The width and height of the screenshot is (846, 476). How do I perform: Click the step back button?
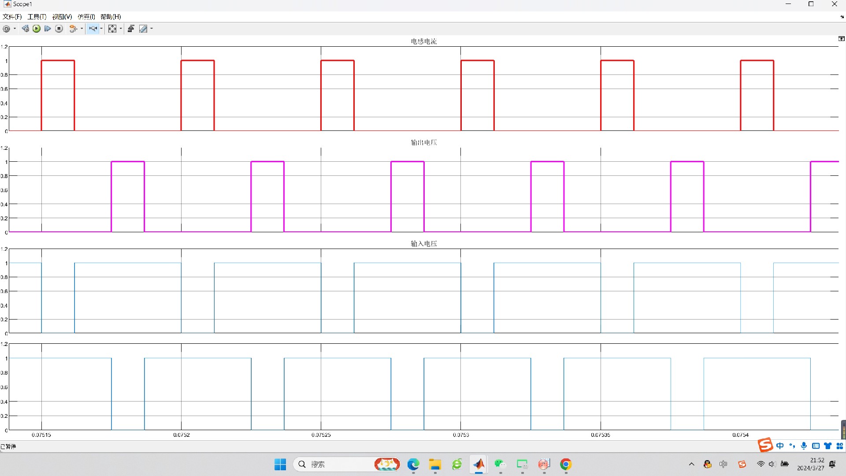click(x=26, y=29)
